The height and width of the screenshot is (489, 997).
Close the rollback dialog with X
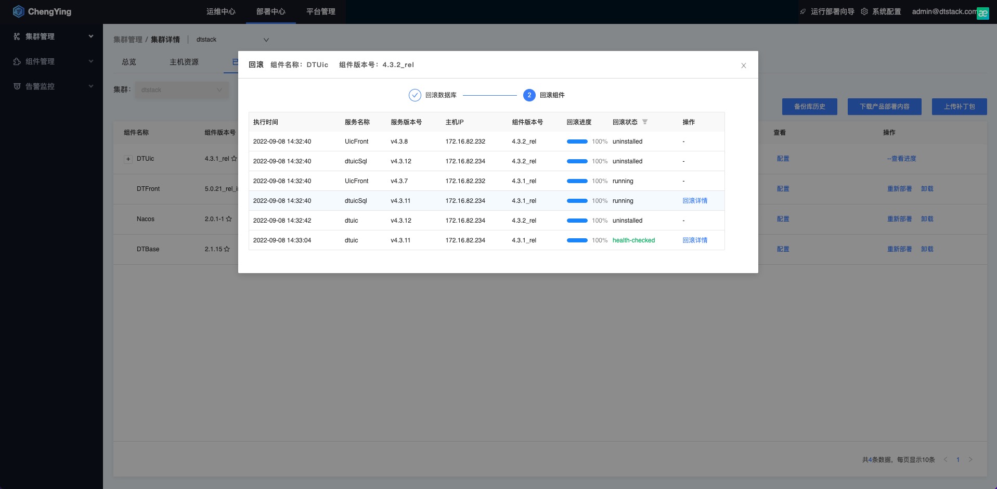(744, 66)
